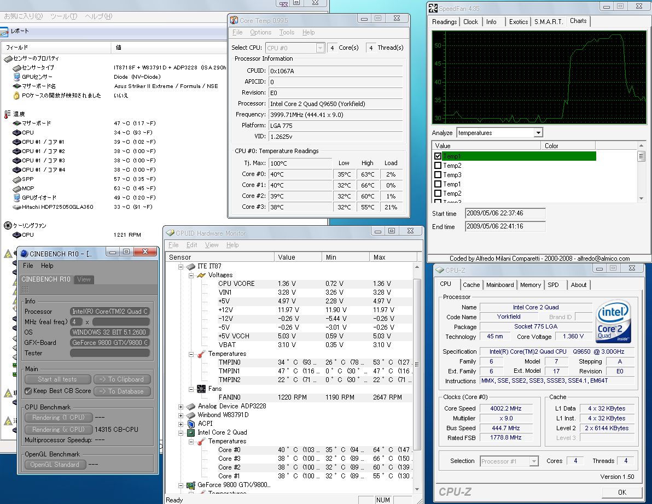Image resolution: width=652 pixels, height=504 pixels.
Task: Click the ACPI monitor icon in sensor tree
Action: [191, 424]
